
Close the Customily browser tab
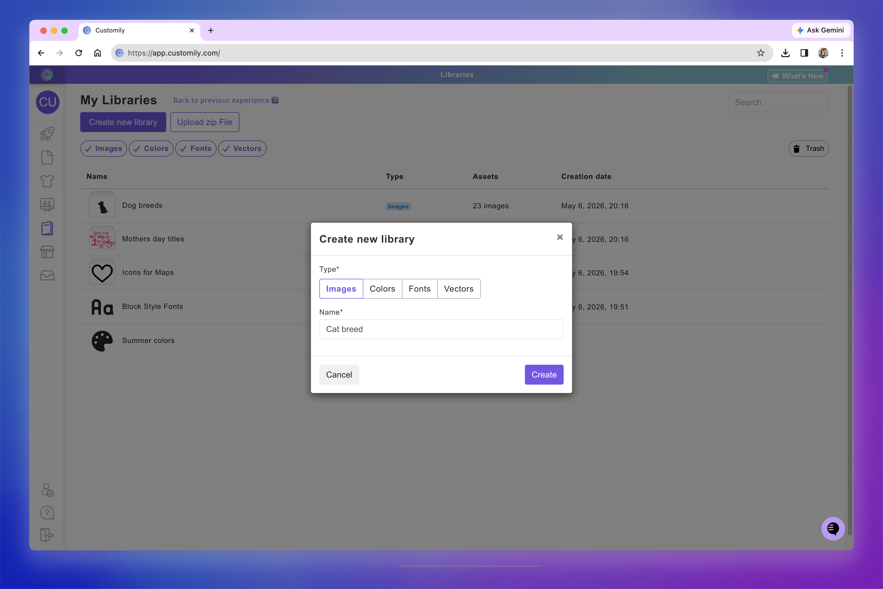192,30
